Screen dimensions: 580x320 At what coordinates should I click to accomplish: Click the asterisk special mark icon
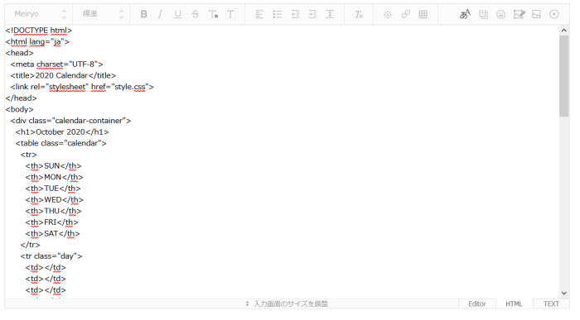[387, 14]
